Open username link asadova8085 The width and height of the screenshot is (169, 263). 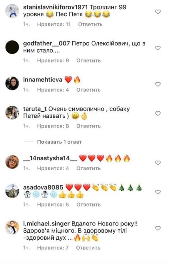[43, 187]
